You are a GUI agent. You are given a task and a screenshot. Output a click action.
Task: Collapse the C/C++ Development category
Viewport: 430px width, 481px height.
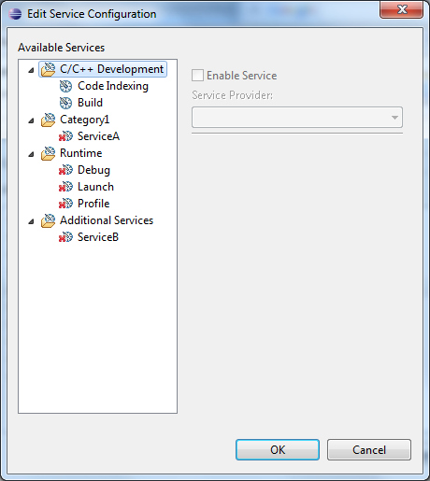click(x=31, y=70)
